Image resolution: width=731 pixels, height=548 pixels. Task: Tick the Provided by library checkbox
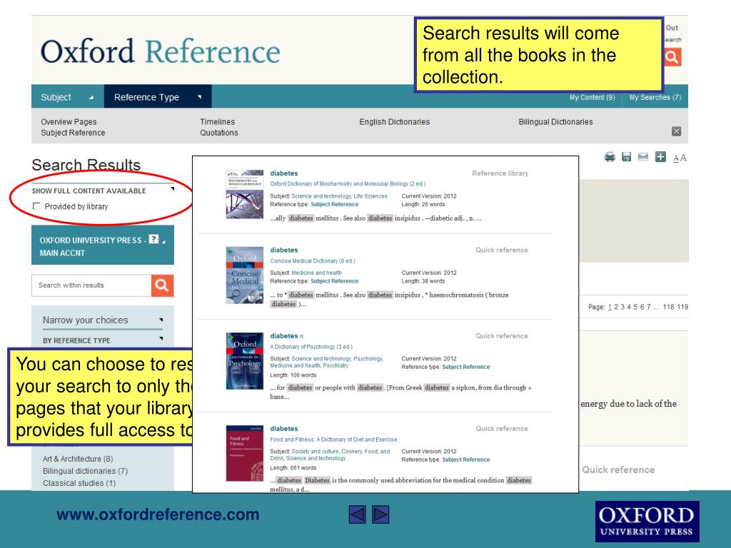coord(36,206)
